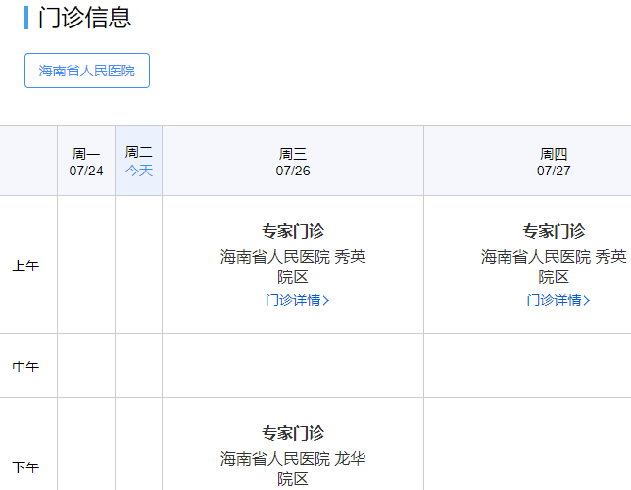The height and width of the screenshot is (490, 631).
Task: Click chevron arrow beside Thursday's 门诊详情
Action: pyautogui.click(x=587, y=301)
